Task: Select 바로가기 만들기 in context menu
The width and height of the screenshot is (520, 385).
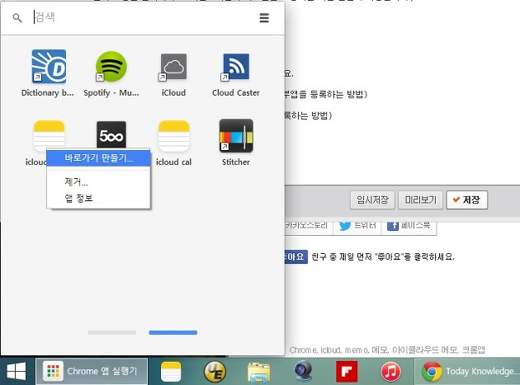Action: pos(98,158)
